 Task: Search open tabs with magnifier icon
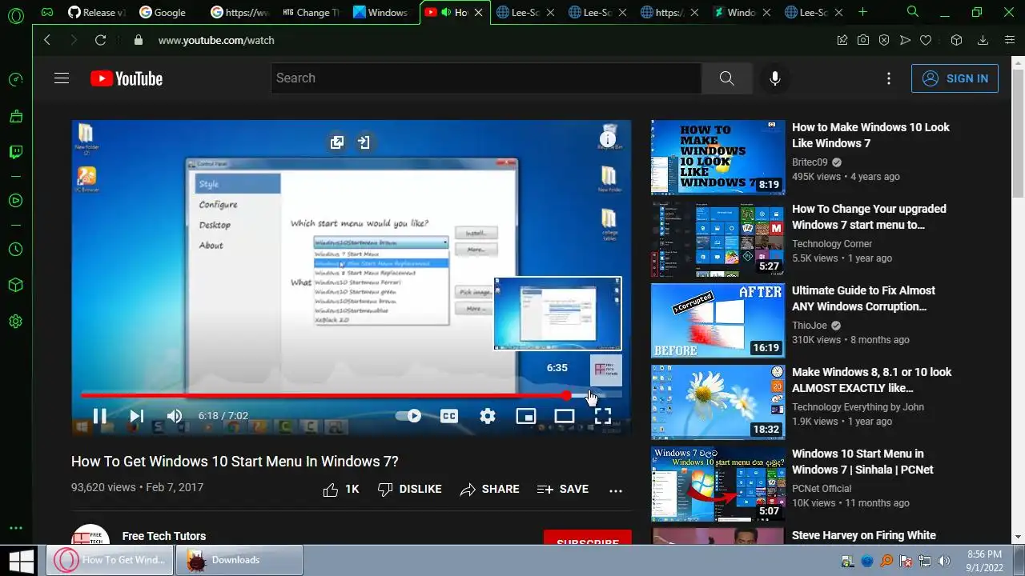913,12
